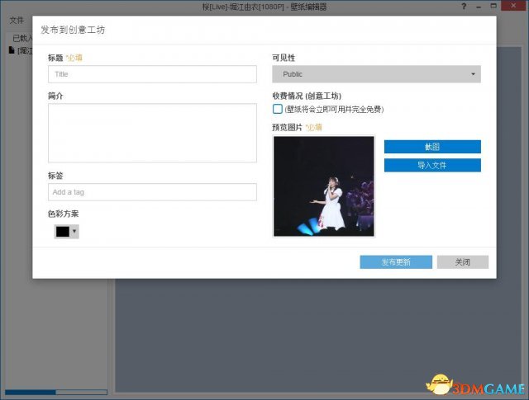529x400 pixels.
Task: Close the wallpaper editor window
Action: tap(513, 6)
